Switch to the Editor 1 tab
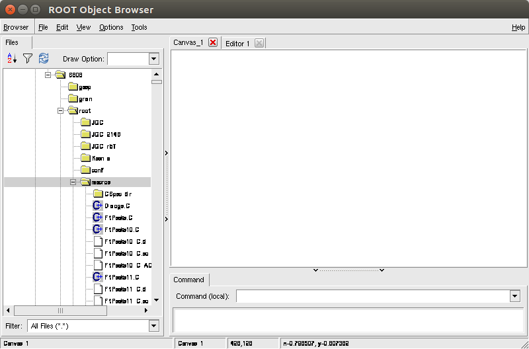This screenshot has height=349, width=529. 237,43
